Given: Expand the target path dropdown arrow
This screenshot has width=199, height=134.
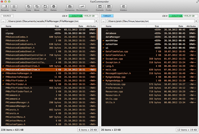Looking at the screenshot, I should 196,21.
